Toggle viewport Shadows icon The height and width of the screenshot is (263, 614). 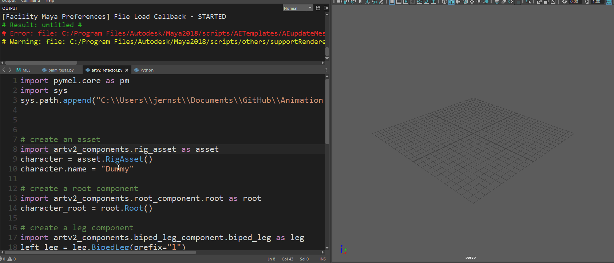click(x=486, y=2)
